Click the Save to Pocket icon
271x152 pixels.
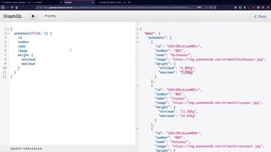pos(211,8)
